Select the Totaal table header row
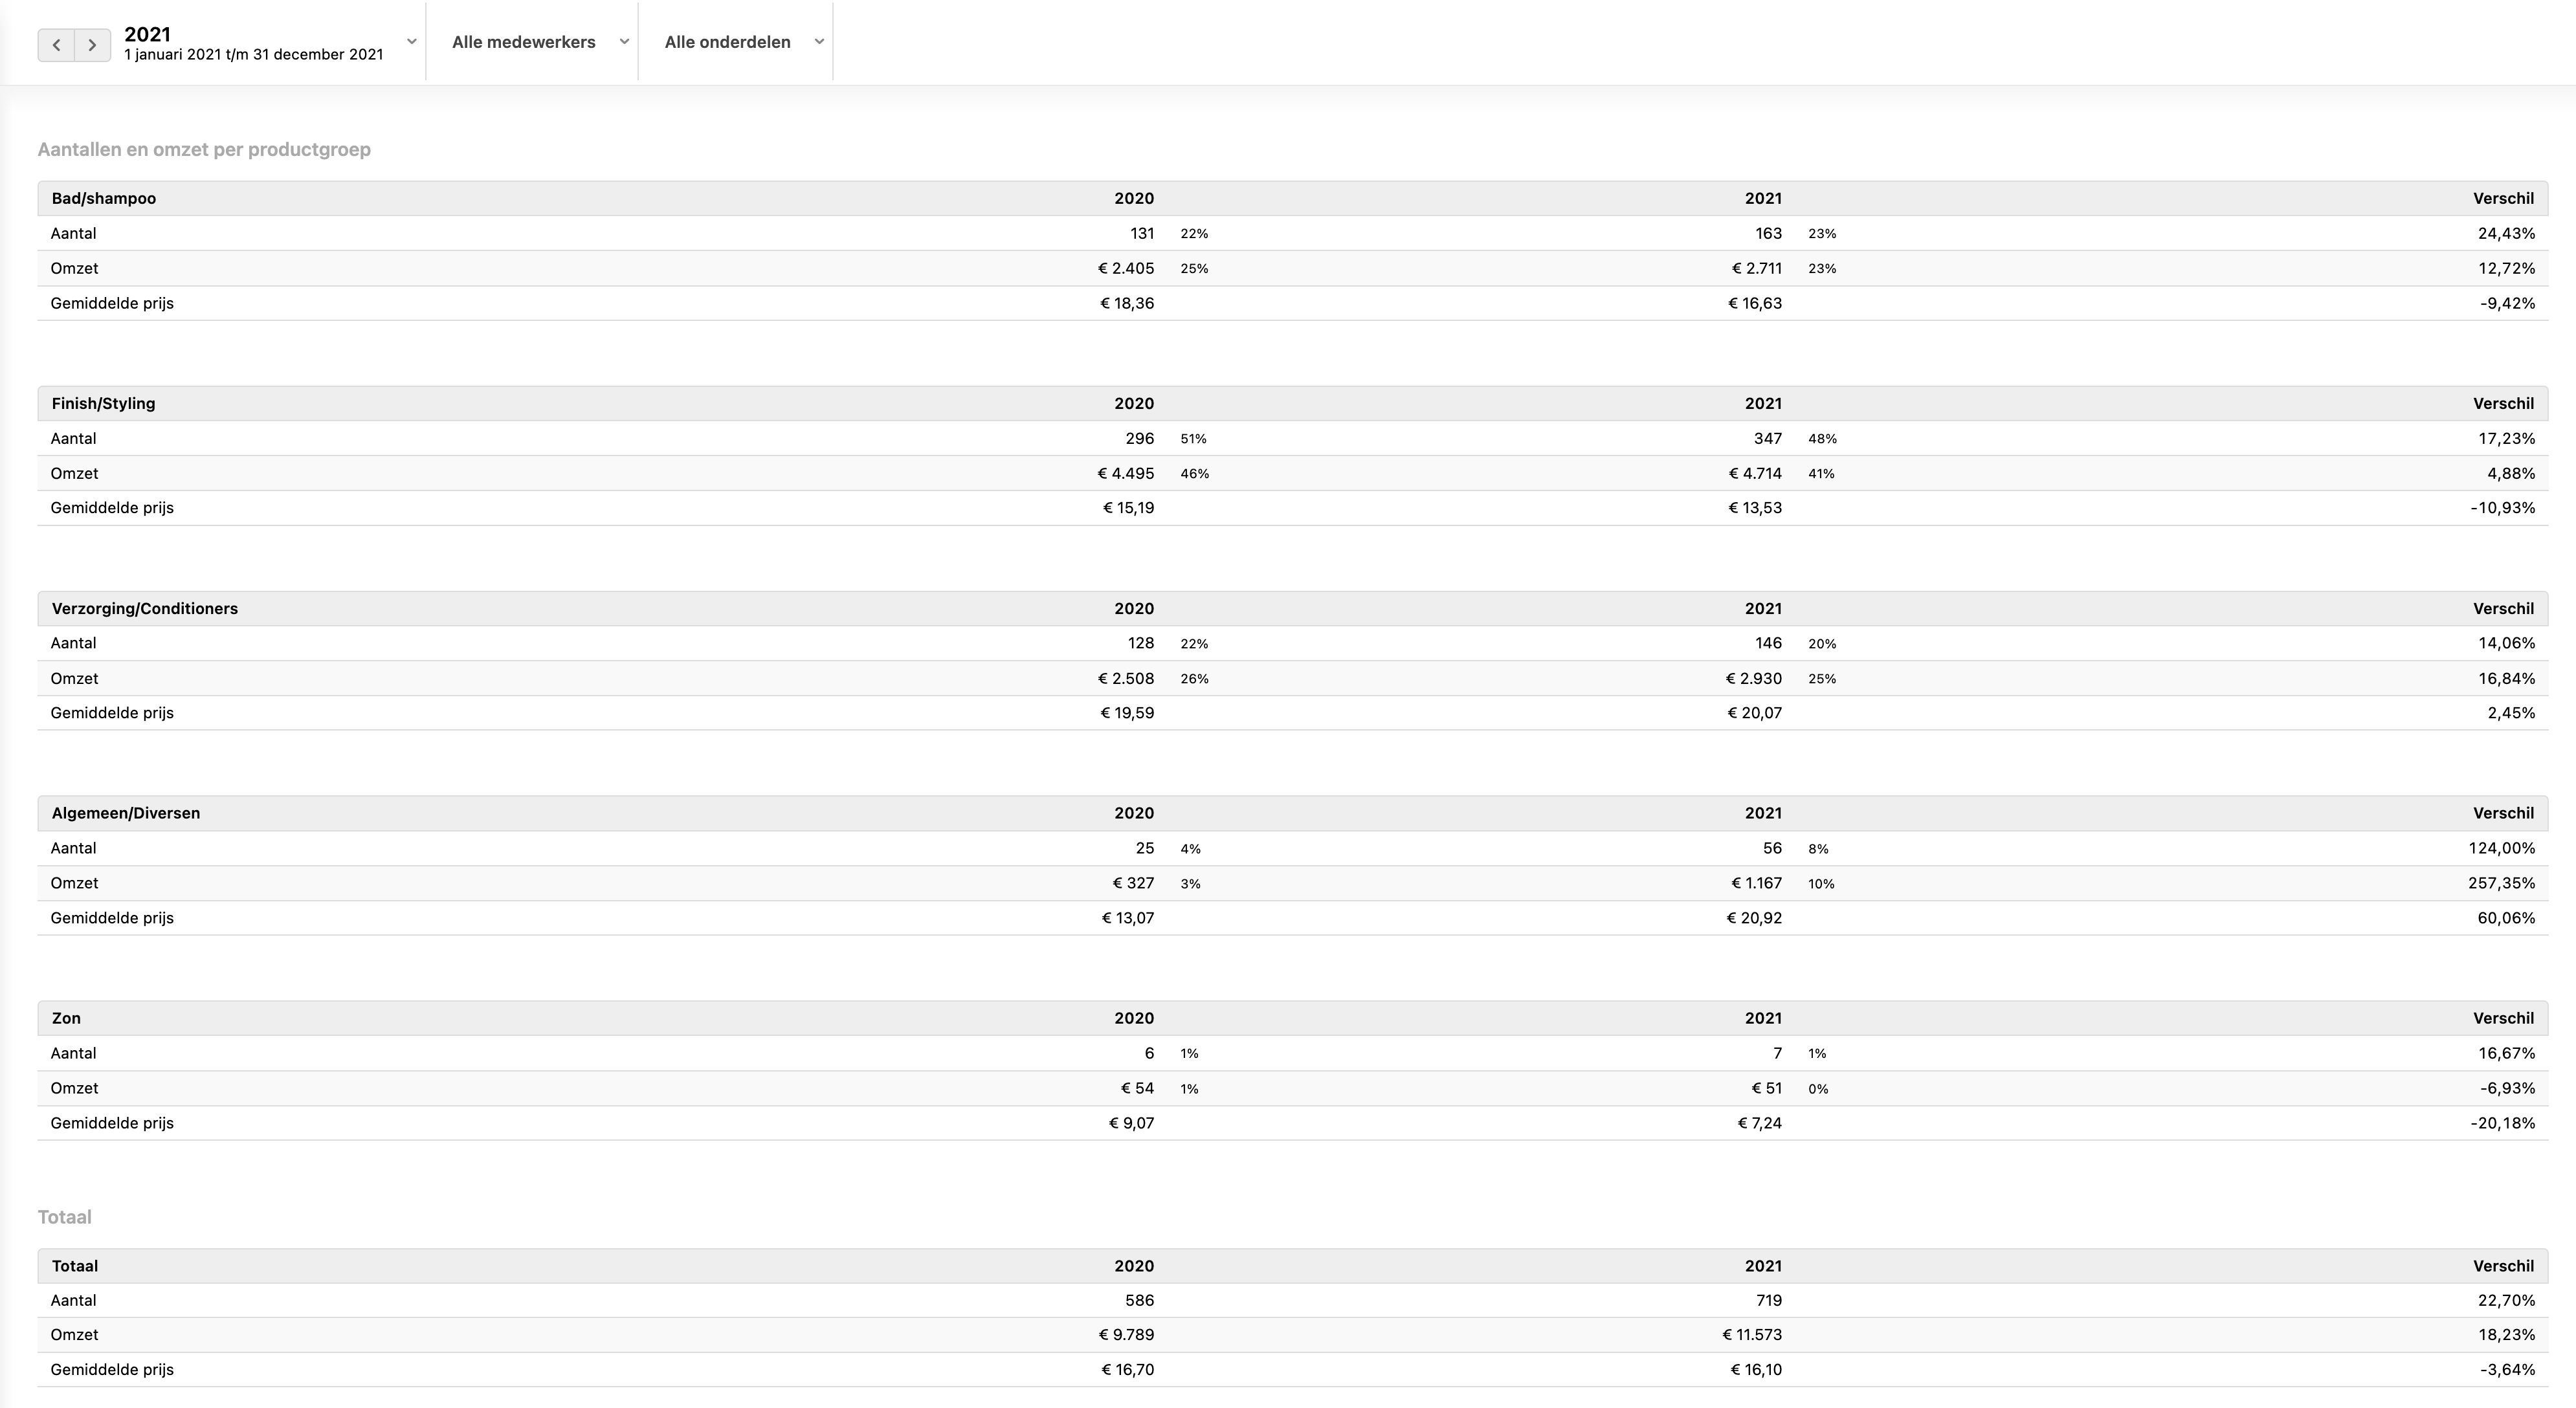The image size is (2576, 1408). coord(75,1266)
